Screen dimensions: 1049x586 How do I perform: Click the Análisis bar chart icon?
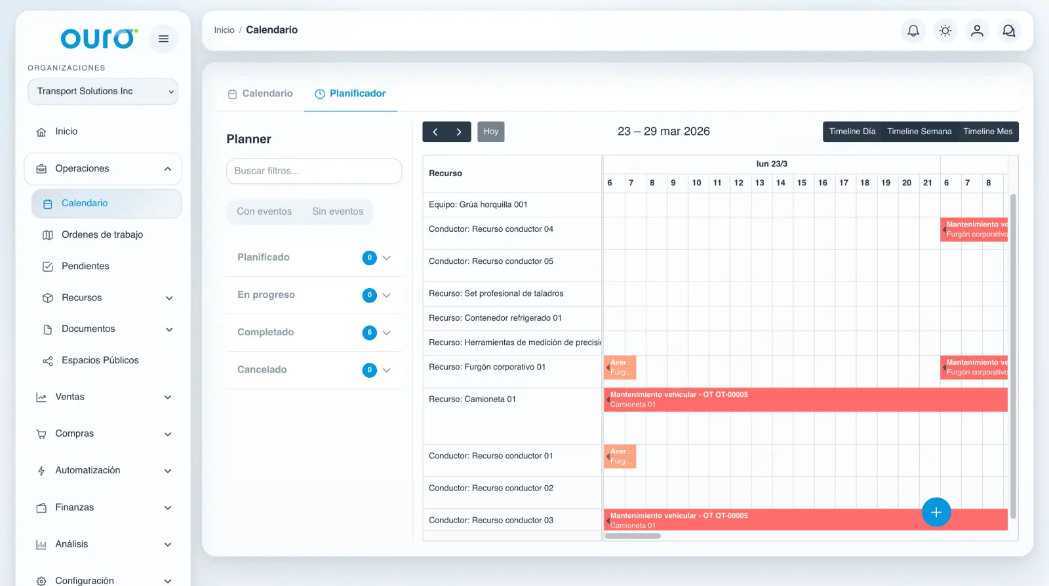click(41, 544)
